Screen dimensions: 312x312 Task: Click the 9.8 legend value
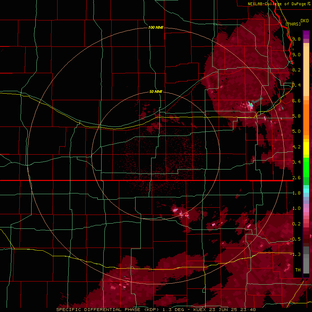pos(296,39)
